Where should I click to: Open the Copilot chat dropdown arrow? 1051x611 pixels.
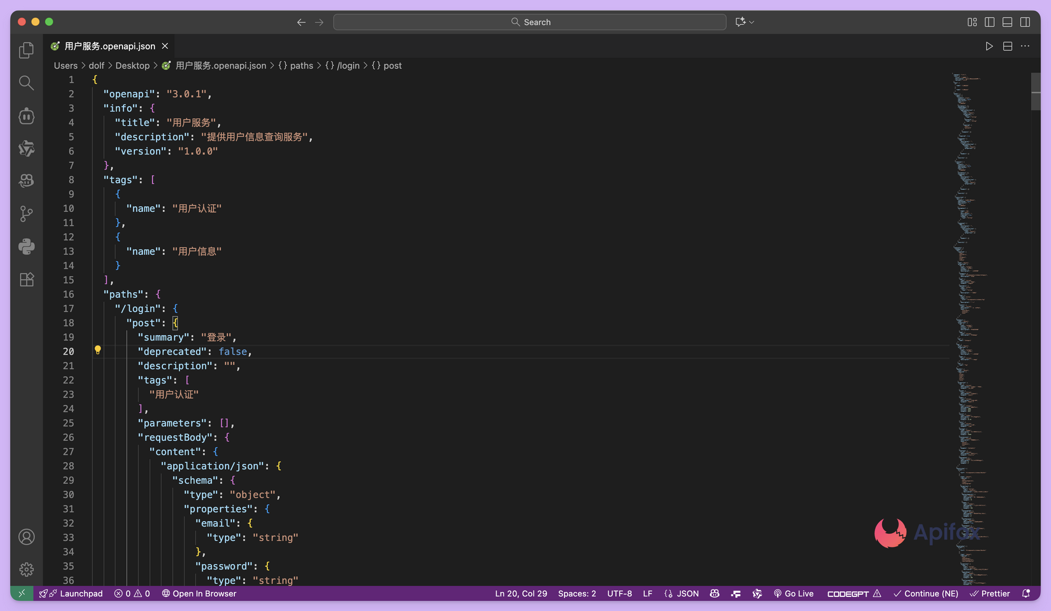(x=752, y=22)
